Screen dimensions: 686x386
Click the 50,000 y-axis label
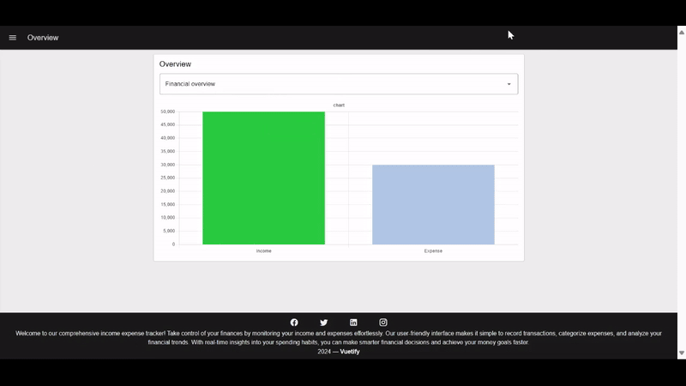(166, 112)
